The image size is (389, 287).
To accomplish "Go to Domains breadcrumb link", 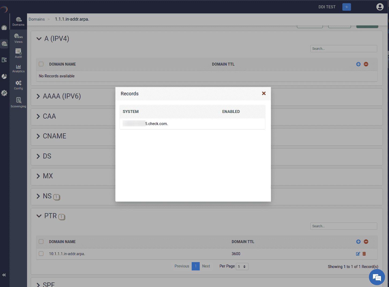I will [x=37, y=19].
